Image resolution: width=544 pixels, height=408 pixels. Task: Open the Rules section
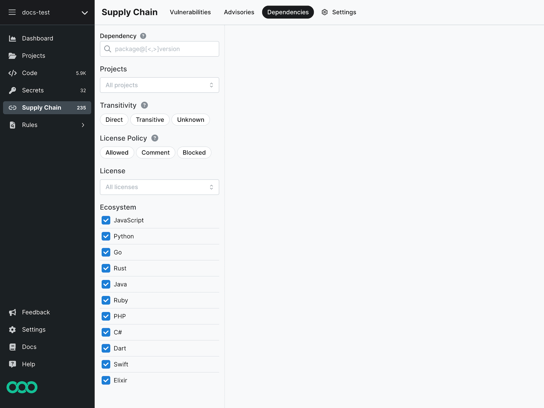pos(29,125)
